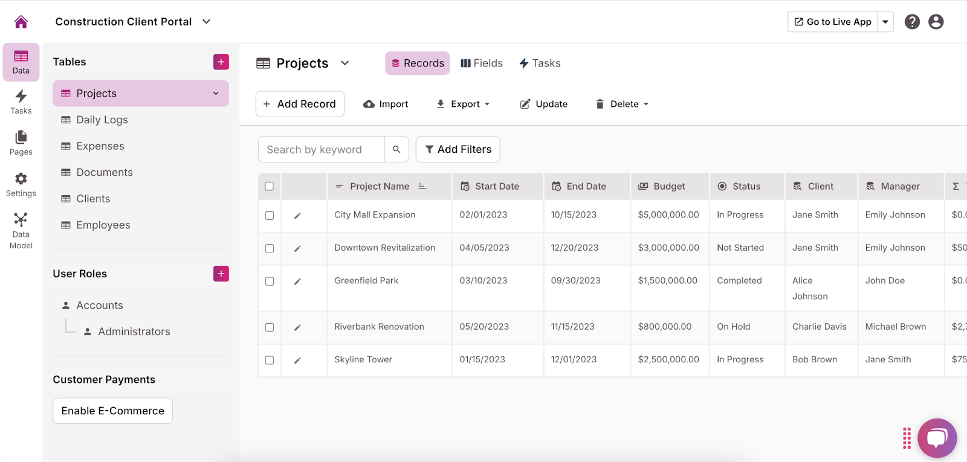Click the plus icon beside User Roles
The width and height of the screenshot is (967, 462).
[221, 274]
